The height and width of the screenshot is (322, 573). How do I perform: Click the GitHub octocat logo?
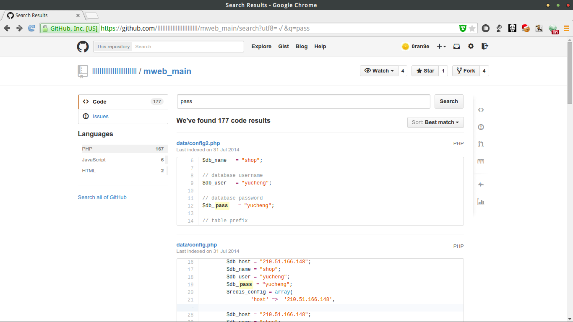point(83,47)
